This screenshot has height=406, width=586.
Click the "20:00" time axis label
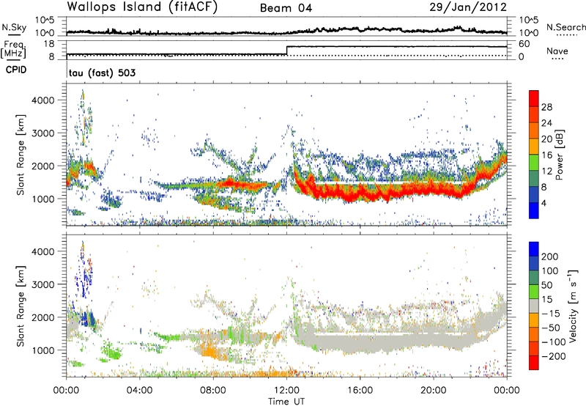[433, 391]
